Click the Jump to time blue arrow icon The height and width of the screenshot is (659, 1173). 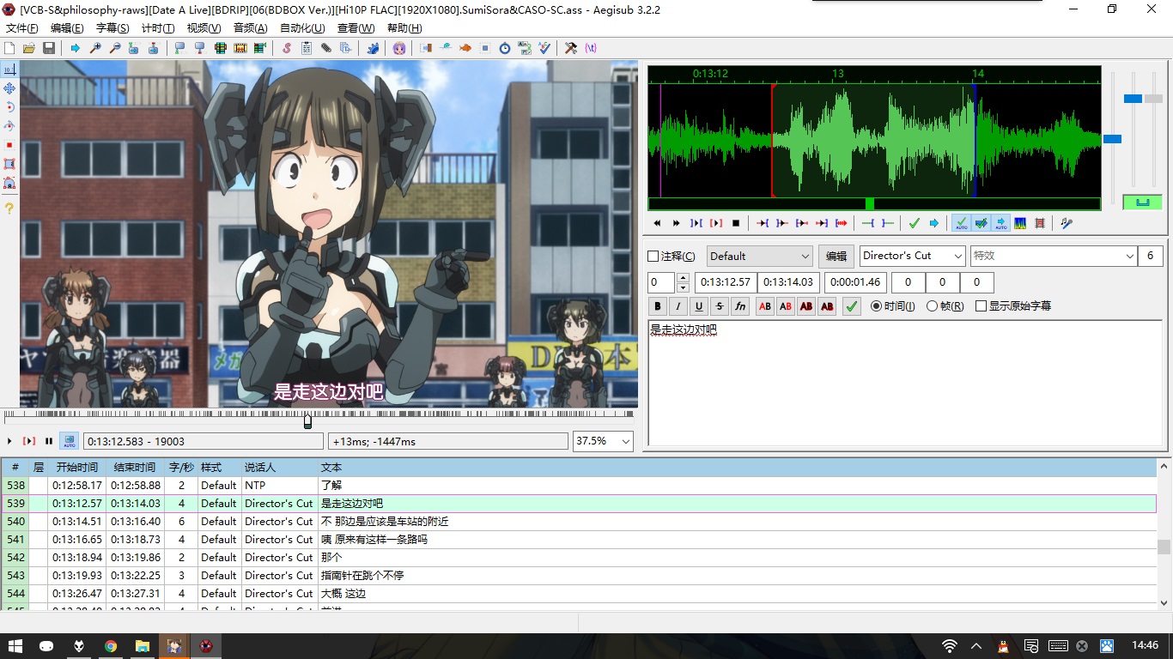76,48
